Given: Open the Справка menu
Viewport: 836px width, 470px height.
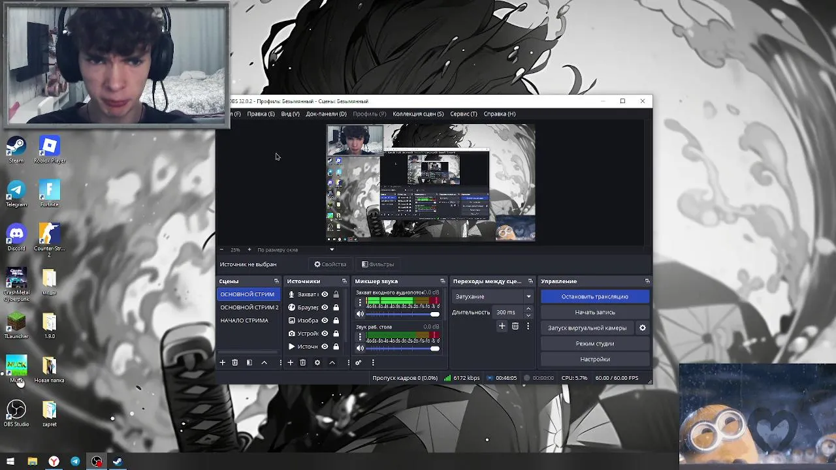Looking at the screenshot, I should pyautogui.click(x=500, y=114).
